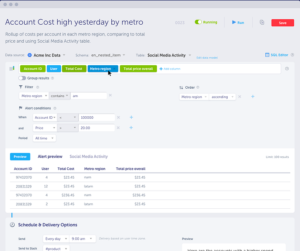Open the Period All time dropdown
This screenshot has width=300, height=251.
[x=44, y=138]
